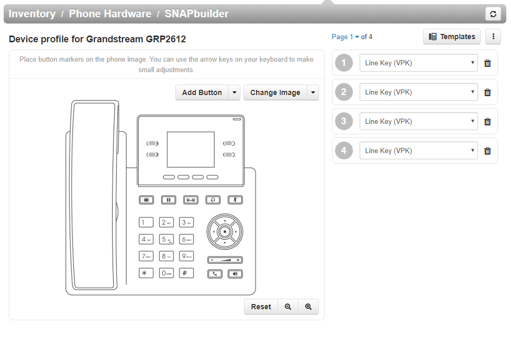Select button marker number 2
Screen dimensions: 511x338
coord(344,92)
